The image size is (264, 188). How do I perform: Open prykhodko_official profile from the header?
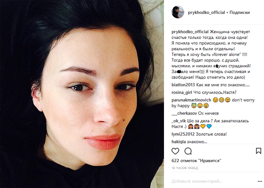point(206,12)
